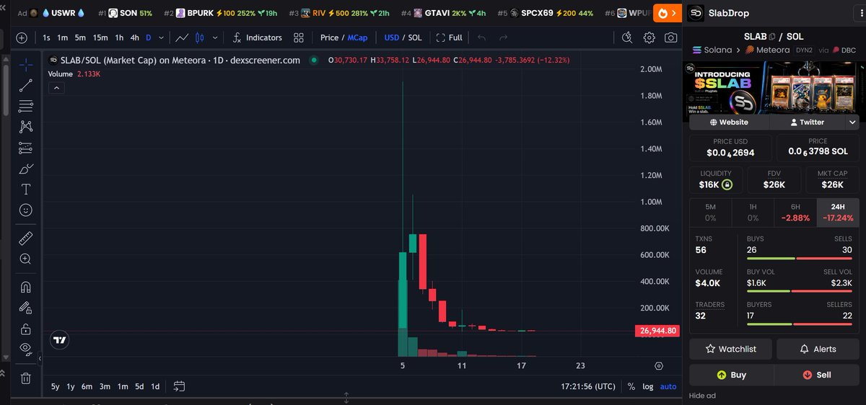Click the scale settings icon below price axis
The height and width of the screenshot is (405, 866).
[658, 366]
